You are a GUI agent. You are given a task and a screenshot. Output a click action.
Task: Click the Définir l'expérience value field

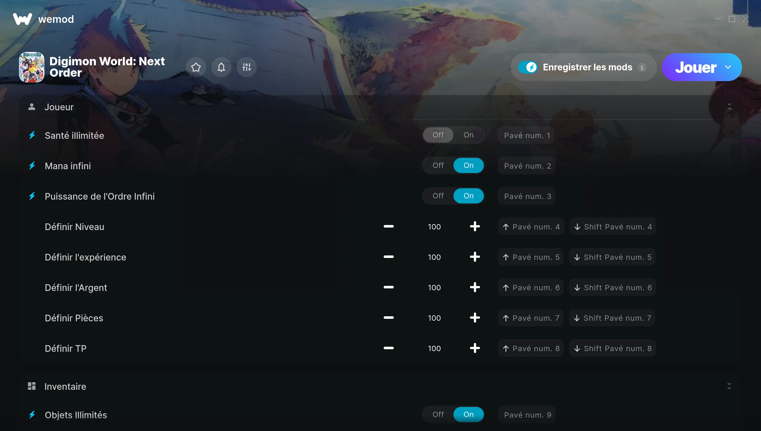point(434,257)
